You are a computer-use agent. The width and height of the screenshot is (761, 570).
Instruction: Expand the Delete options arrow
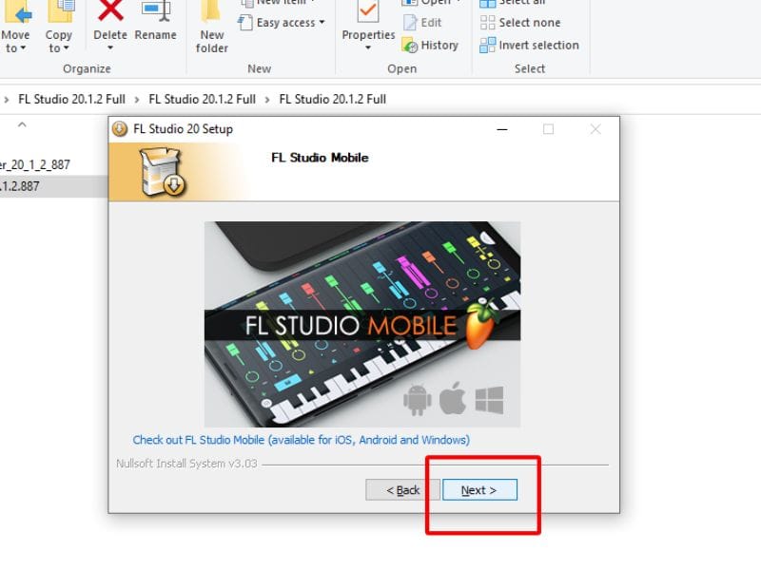click(x=110, y=48)
